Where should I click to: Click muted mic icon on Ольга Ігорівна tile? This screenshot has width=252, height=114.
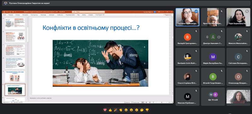[196, 71]
